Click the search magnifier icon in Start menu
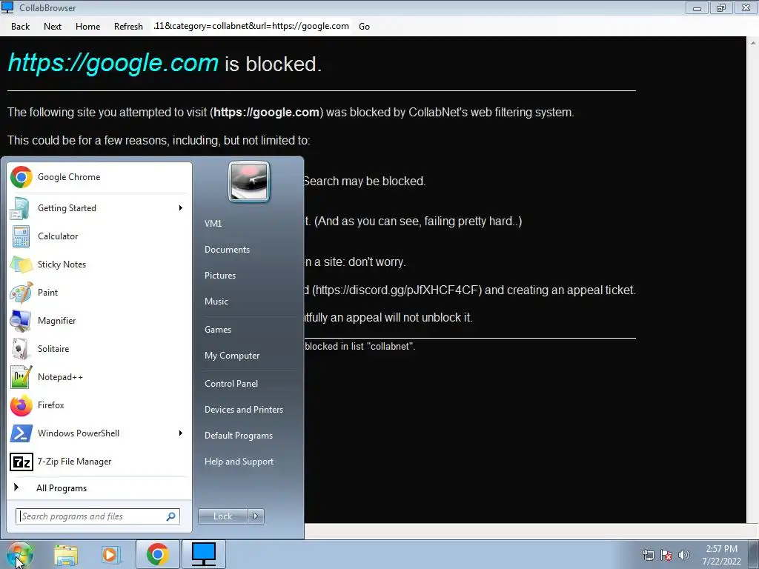This screenshot has width=759, height=569. coord(171,516)
